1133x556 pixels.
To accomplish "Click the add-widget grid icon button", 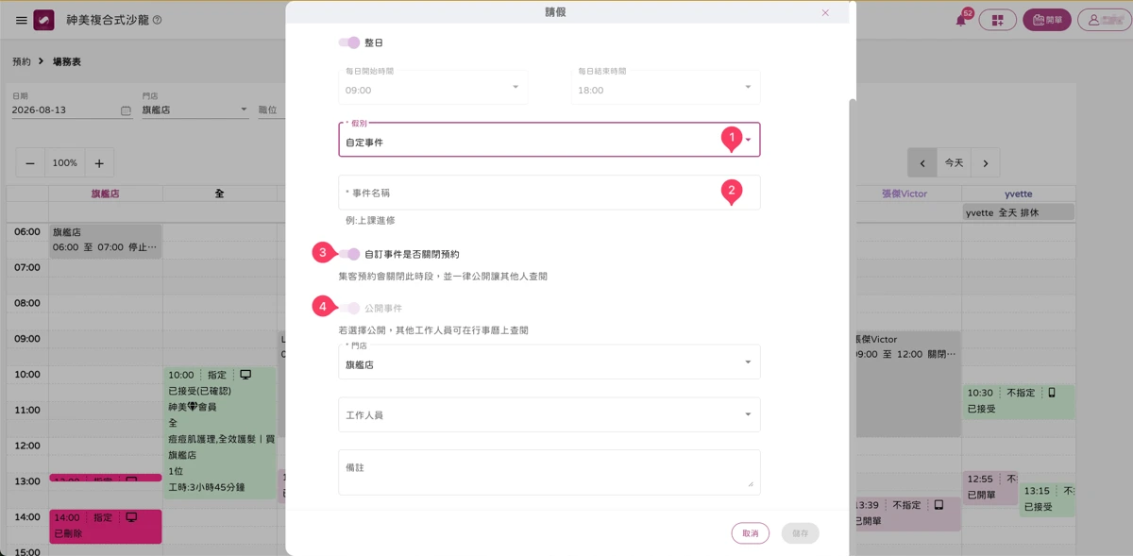I will pos(997,20).
